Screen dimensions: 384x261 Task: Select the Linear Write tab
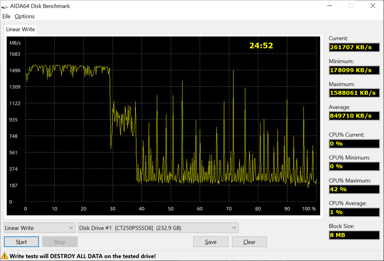21,29
